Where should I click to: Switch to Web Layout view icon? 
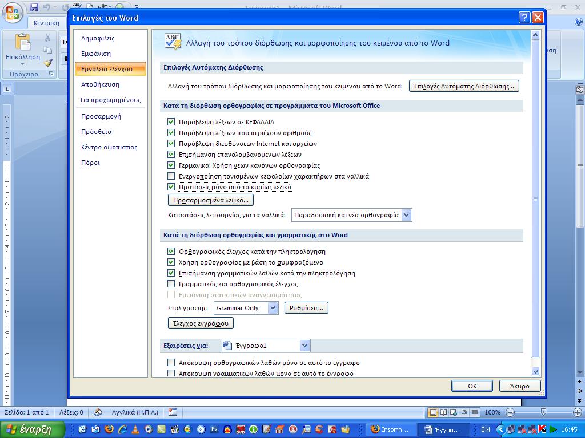[454, 412]
